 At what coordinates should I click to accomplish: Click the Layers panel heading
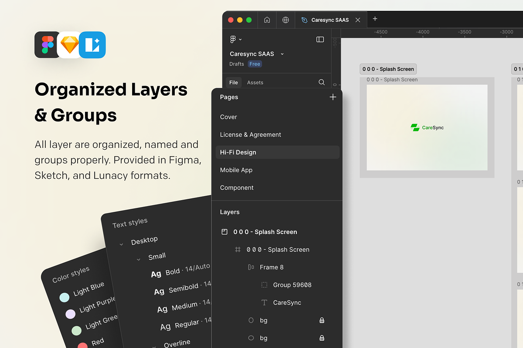[x=230, y=212]
